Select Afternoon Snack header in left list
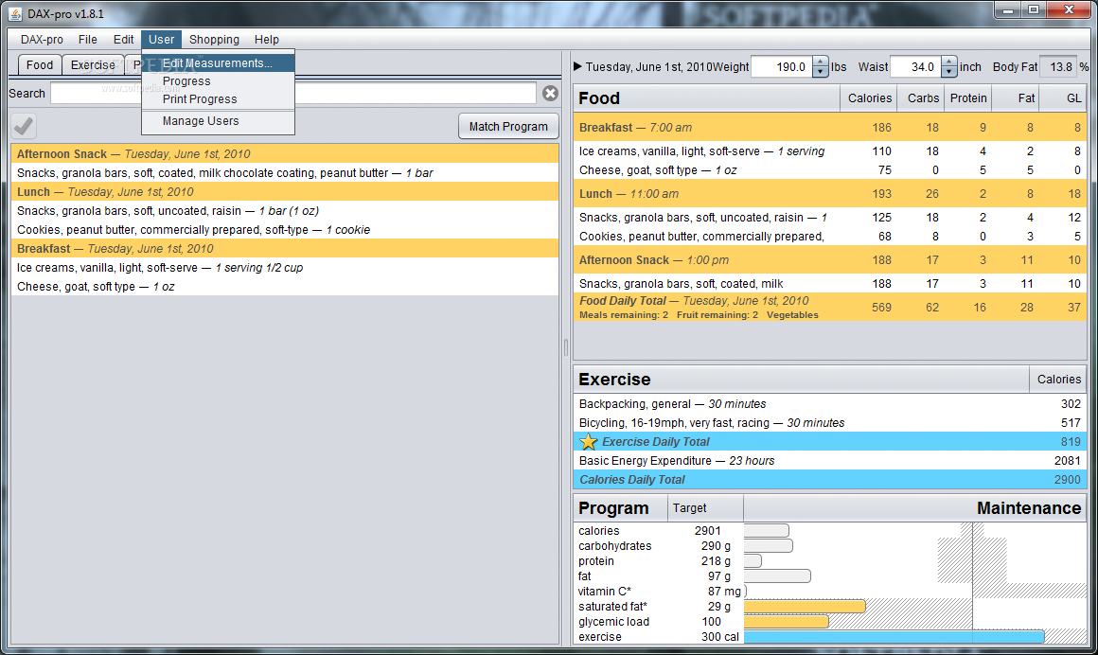Viewport: 1098px width, 655px height. click(285, 154)
